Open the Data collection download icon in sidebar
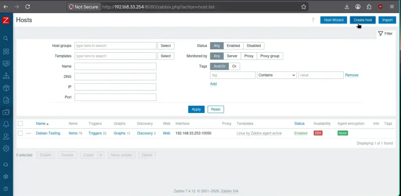The width and height of the screenshot is (401, 196). [x=6, y=112]
